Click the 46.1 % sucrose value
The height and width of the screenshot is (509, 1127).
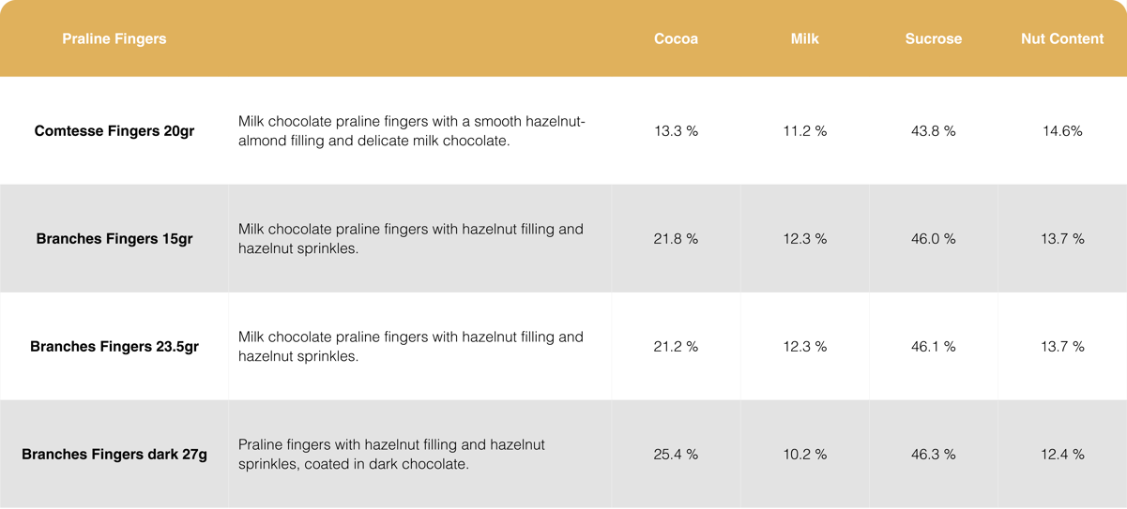click(x=933, y=347)
